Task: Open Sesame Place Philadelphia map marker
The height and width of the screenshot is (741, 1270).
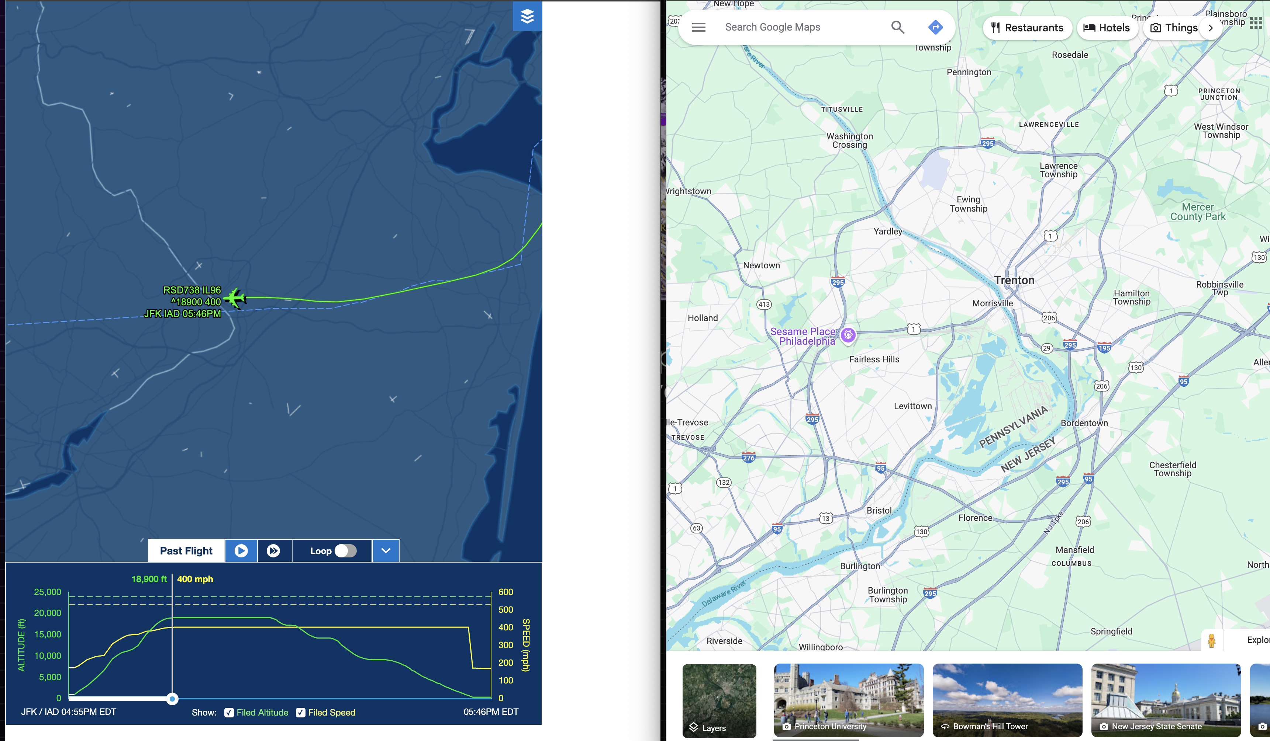Action: [848, 334]
